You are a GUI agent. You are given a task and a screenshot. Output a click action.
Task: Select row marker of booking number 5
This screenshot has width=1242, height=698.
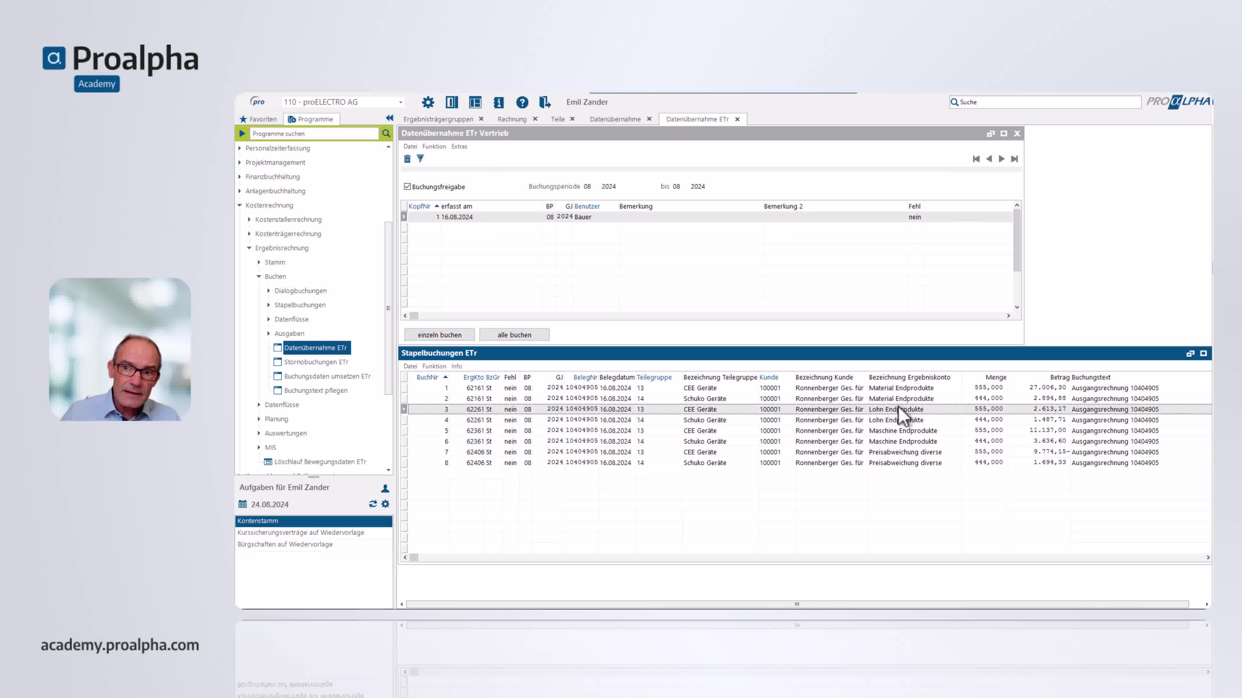point(404,431)
